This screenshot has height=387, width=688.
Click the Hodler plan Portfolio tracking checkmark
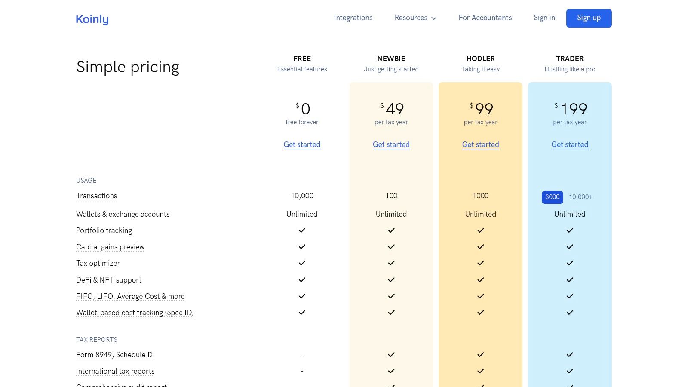[481, 230]
